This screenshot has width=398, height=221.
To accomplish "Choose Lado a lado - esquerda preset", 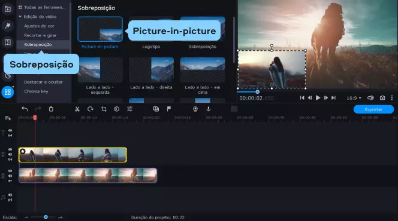I will [100, 70].
